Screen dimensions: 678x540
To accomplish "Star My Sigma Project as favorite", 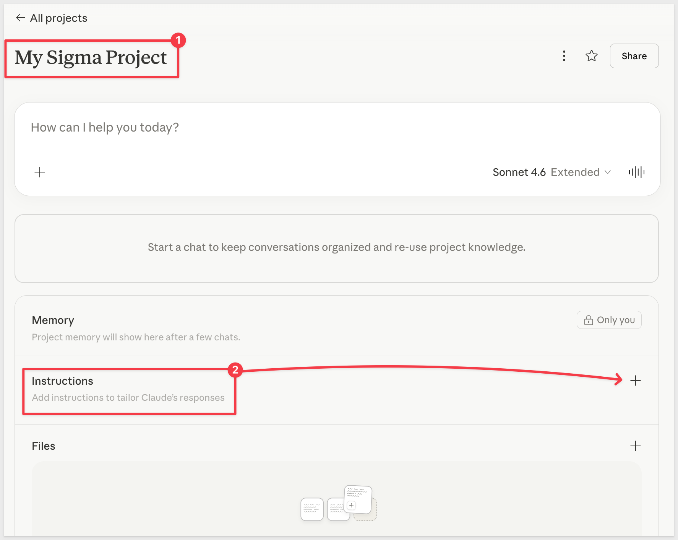I will coord(591,56).
